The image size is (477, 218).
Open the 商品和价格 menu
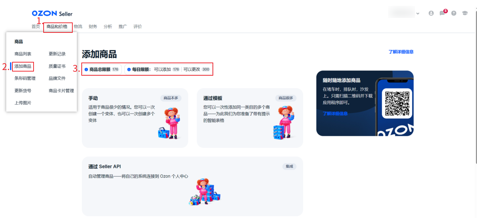click(57, 27)
